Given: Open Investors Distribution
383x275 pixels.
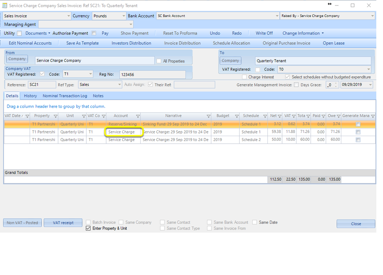Looking at the screenshot, I should point(131,43).
